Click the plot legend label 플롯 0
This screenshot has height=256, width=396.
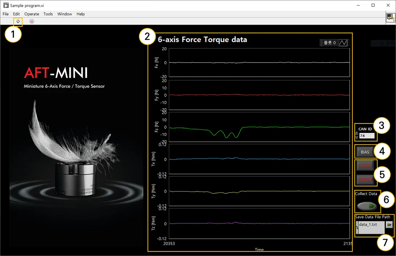click(329, 43)
